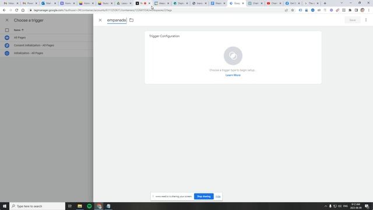Image resolution: width=373 pixels, height=210 pixels.
Task: Open the notification center icon
Action: pyautogui.click(x=367, y=206)
